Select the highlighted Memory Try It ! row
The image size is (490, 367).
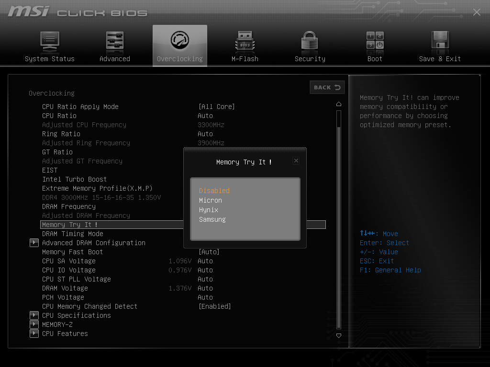(x=183, y=225)
